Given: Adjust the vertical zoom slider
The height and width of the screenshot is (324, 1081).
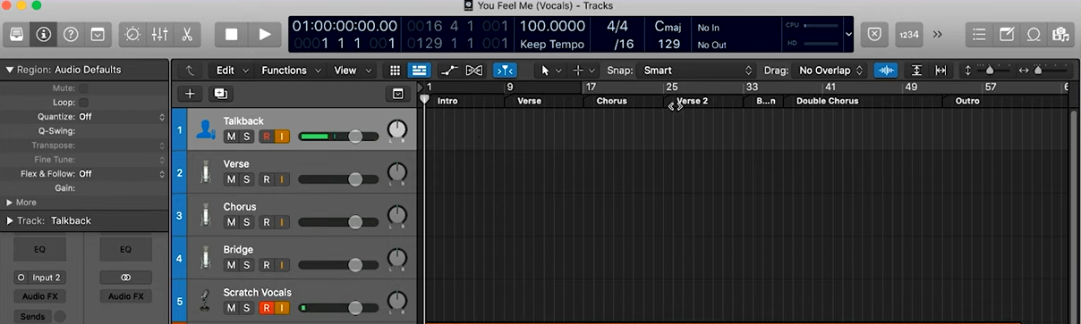Looking at the screenshot, I should pyautogui.click(x=989, y=70).
